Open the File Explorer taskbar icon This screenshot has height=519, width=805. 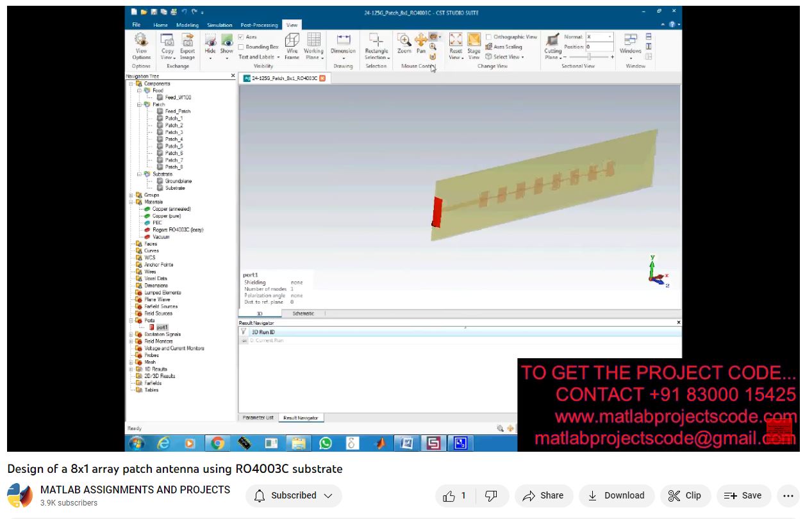coord(299,443)
